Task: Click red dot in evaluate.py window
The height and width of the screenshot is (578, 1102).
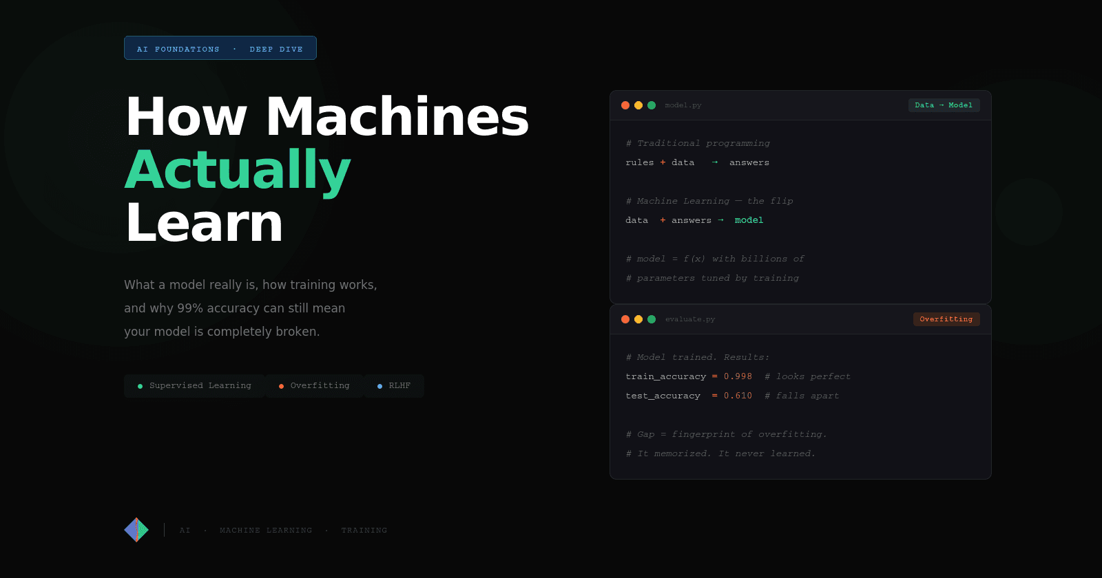Action: [x=625, y=319]
